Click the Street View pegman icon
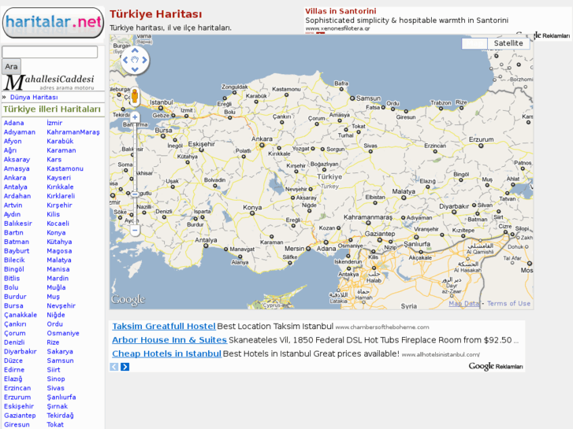573x429 pixels. click(135, 97)
